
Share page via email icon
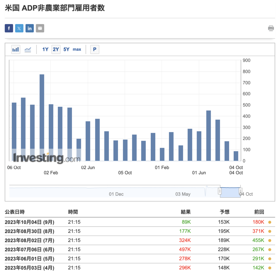tap(40, 28)
